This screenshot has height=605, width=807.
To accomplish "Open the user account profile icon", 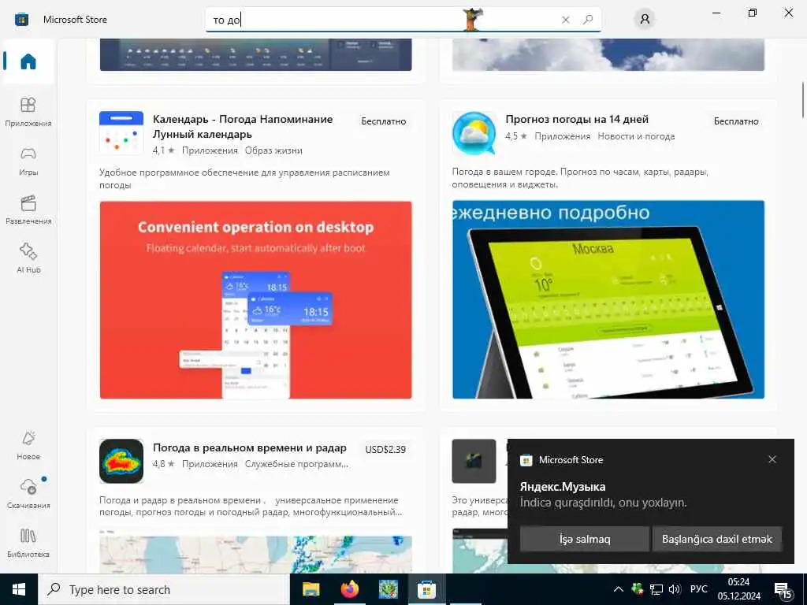I will pyautogui.click(x=645, y=20).
